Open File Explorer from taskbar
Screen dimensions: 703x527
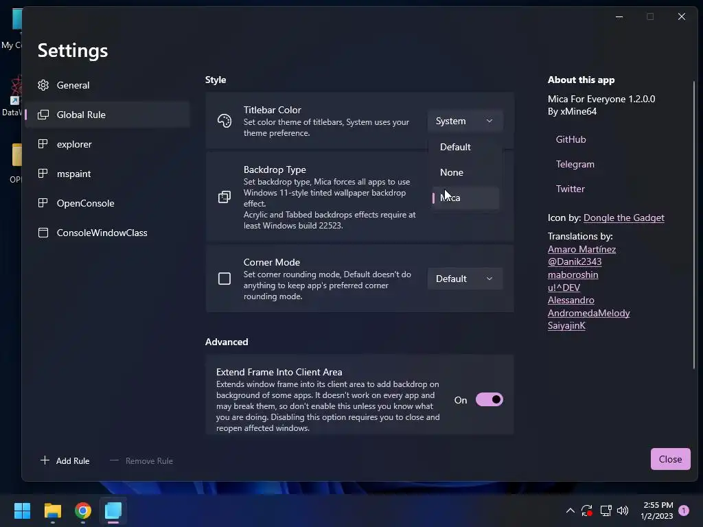click(52, 511)
